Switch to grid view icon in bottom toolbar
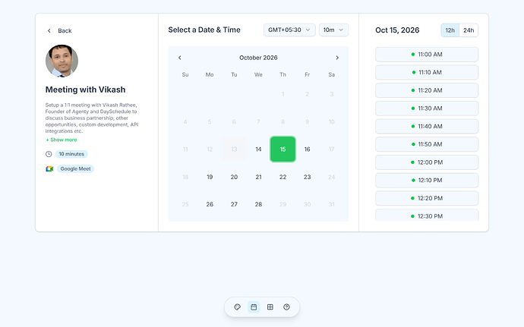The height and width of the screenshot is (327, 524). click(270, 307)
